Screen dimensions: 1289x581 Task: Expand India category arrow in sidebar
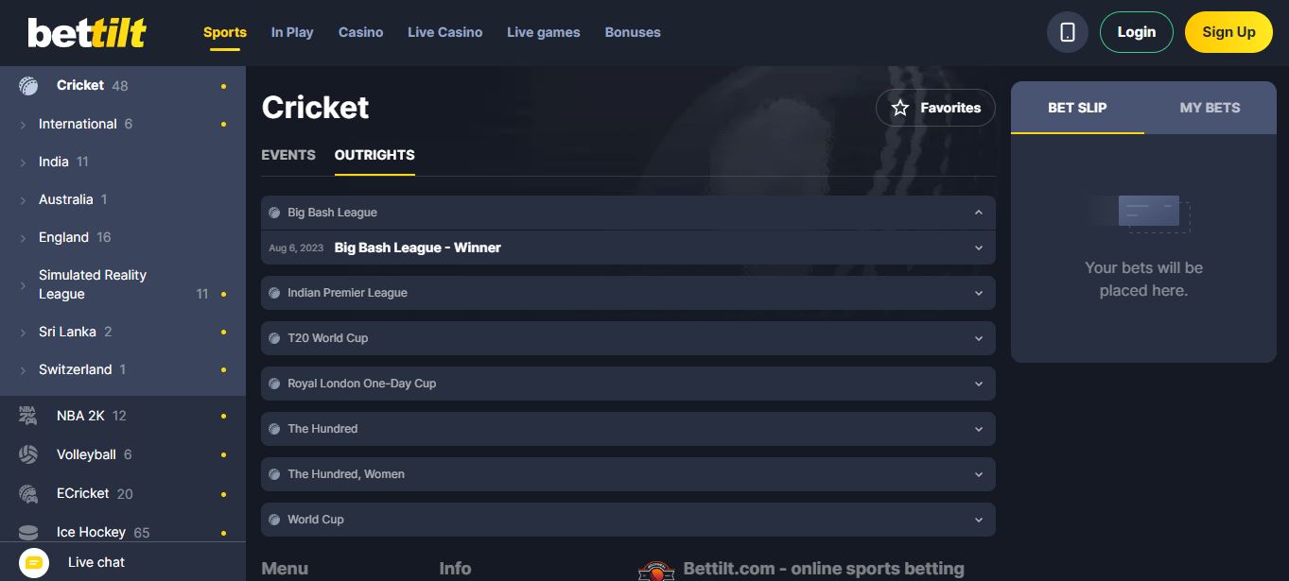23,162
